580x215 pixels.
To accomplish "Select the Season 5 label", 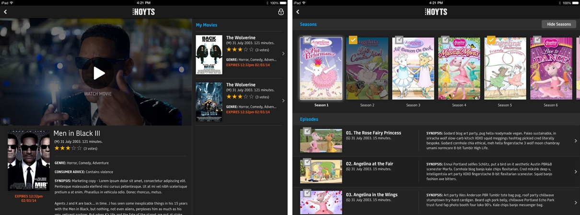I will (x=504, y=105).
